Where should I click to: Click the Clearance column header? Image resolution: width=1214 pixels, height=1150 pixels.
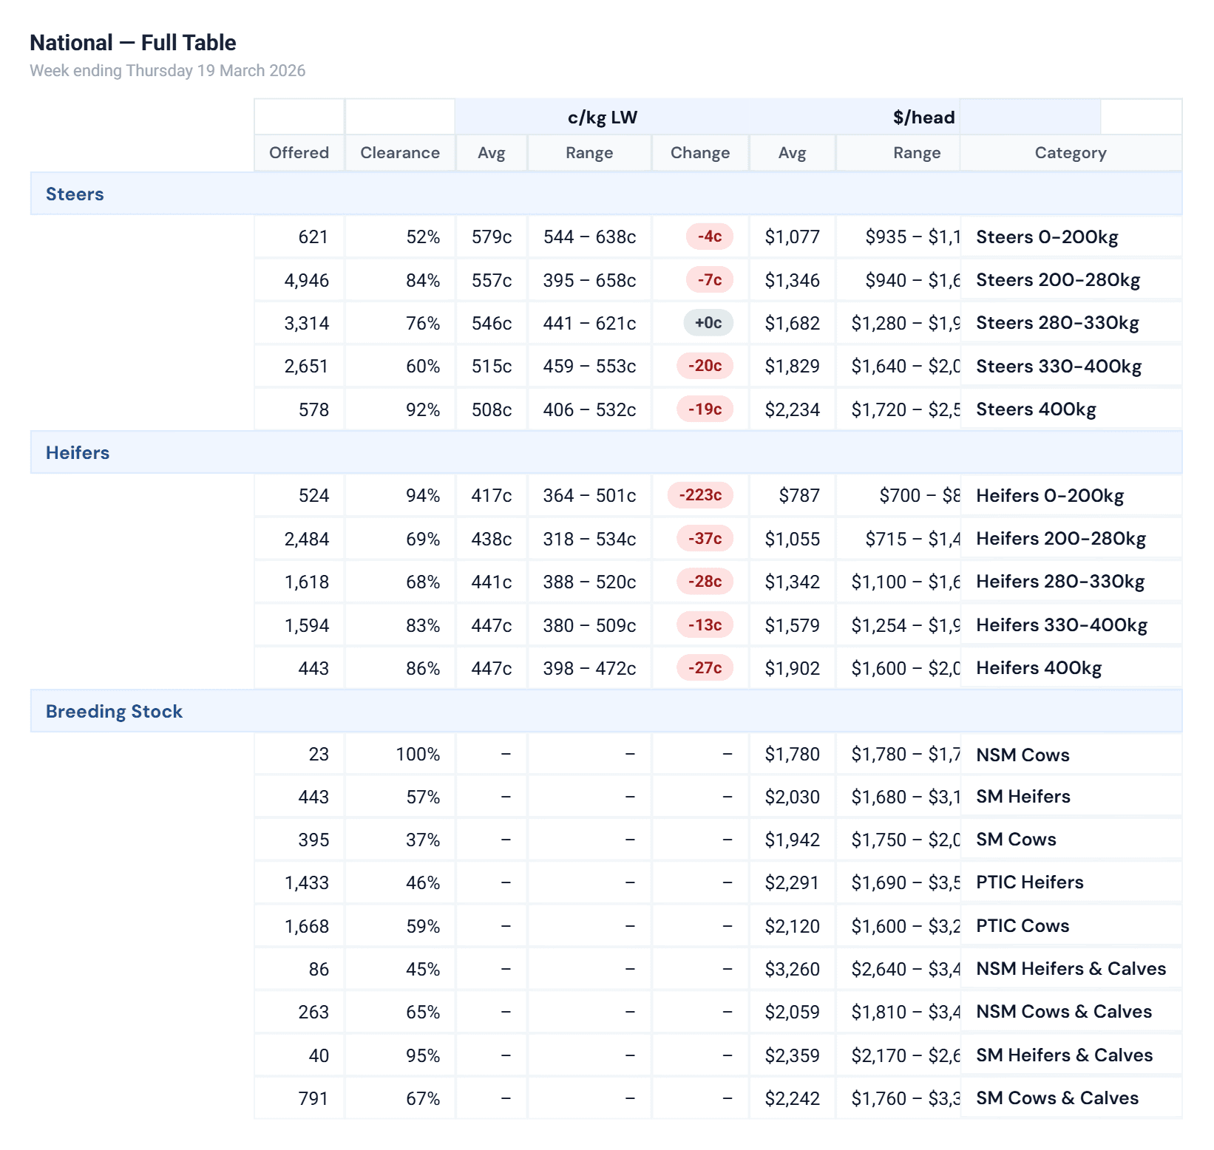pyautogui.click(x=399, y=153)
